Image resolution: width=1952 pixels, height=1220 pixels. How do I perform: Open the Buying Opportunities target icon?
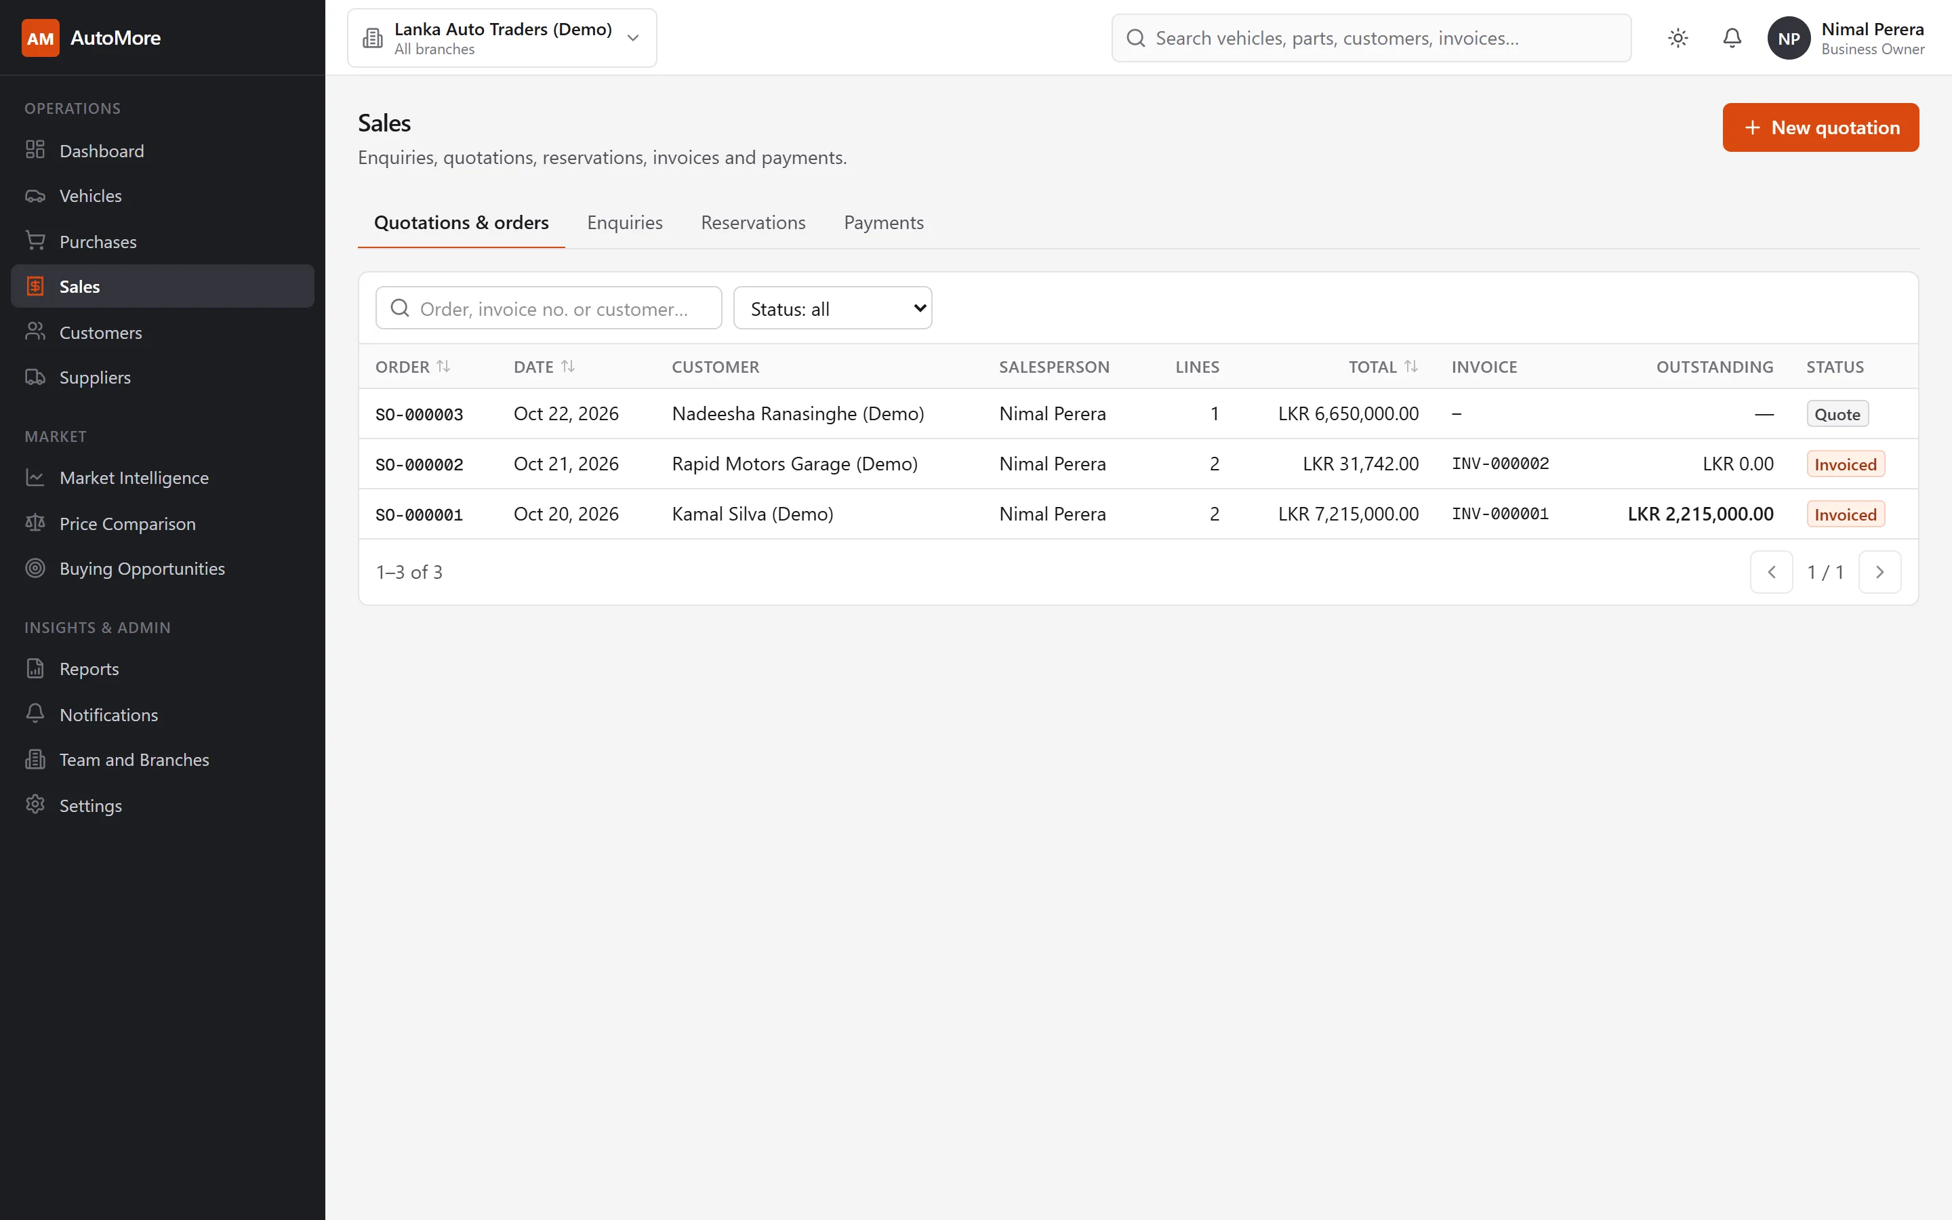[x=35, y=568]
